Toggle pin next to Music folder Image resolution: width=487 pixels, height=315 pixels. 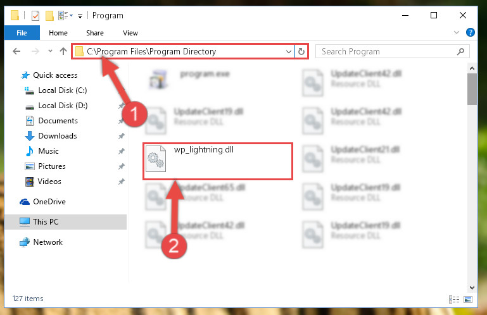(121, 151)
